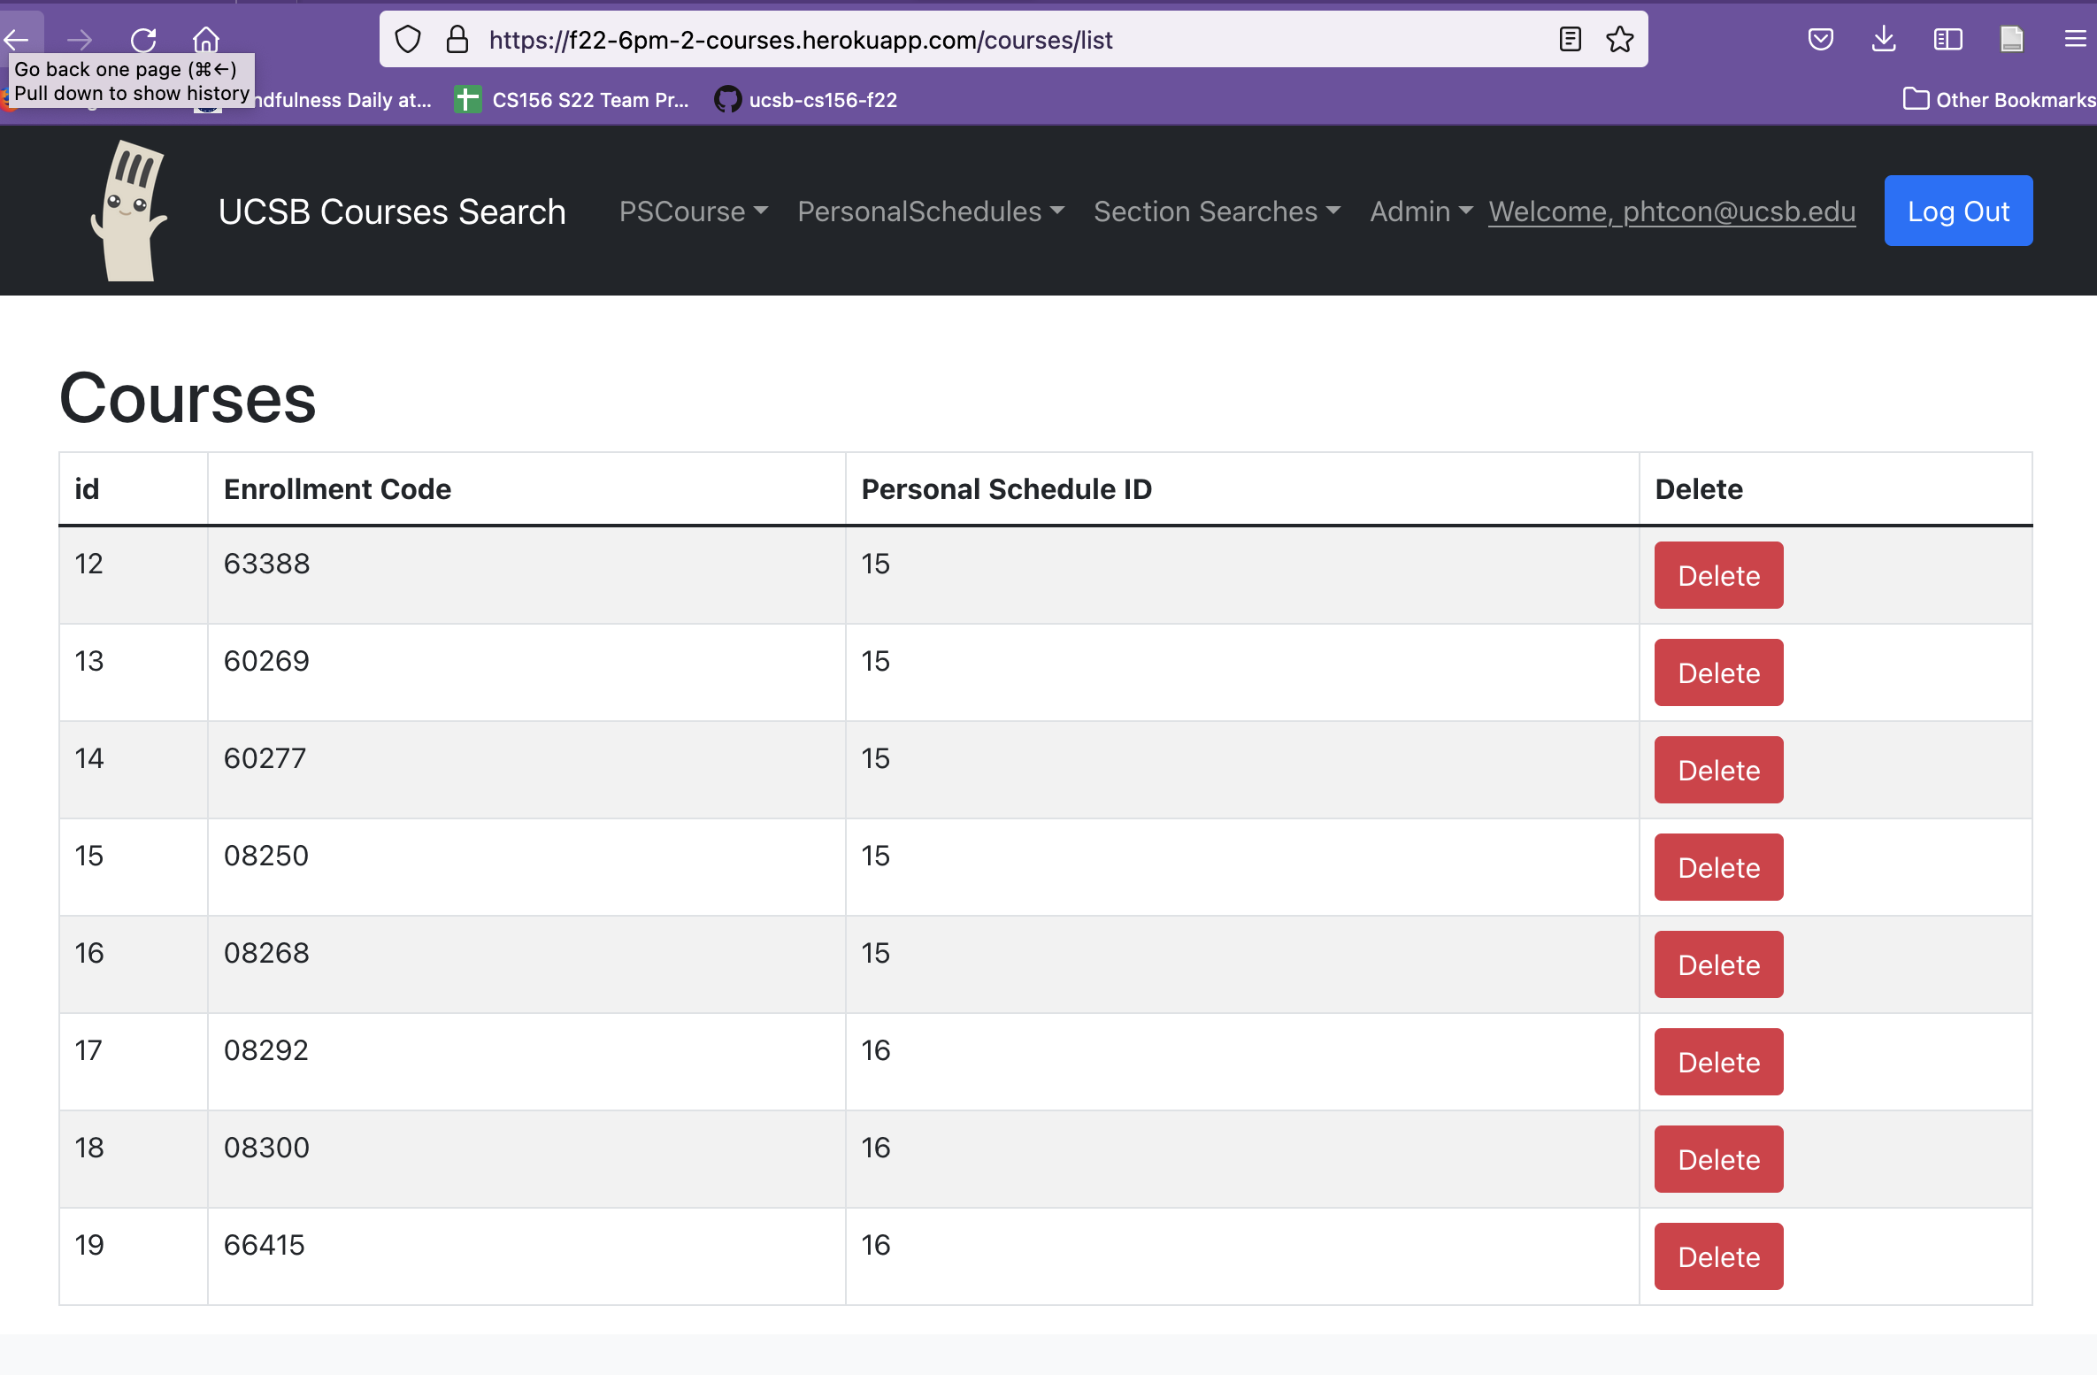Open the Section Searches menu
The image size is (2097, 1375).
point(1217,211)
